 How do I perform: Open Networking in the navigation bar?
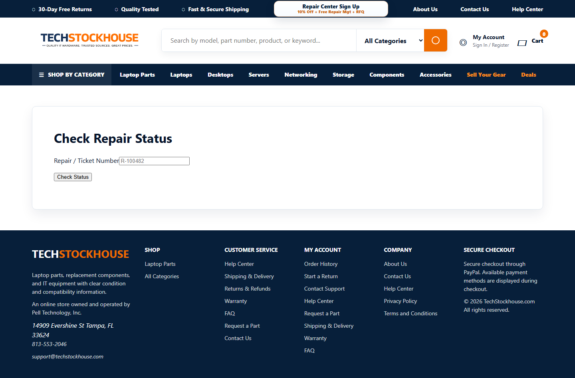[301, 75]
